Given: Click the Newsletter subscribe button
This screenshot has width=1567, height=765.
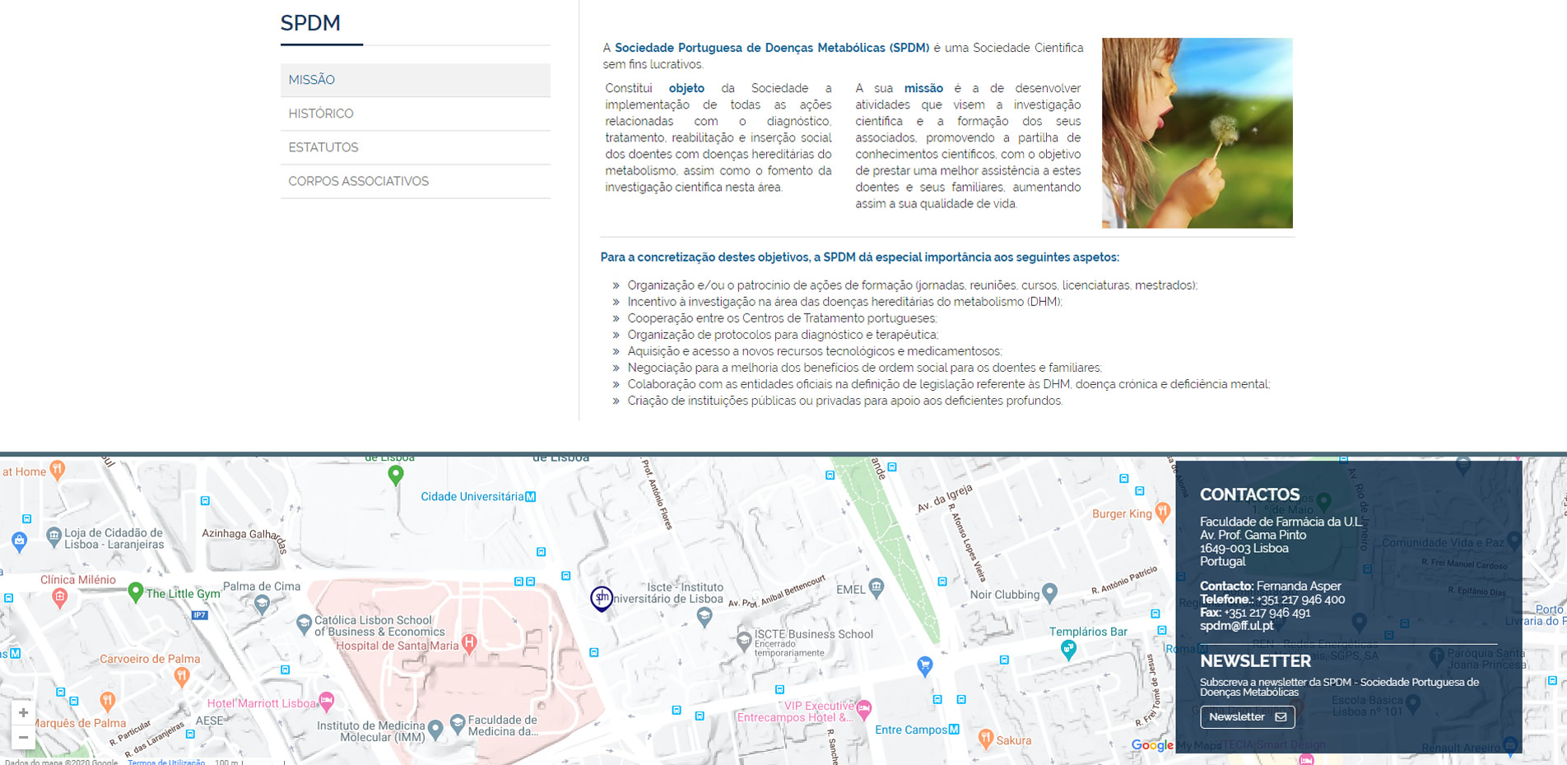Looking at the screenshot, I should 1247,717.
